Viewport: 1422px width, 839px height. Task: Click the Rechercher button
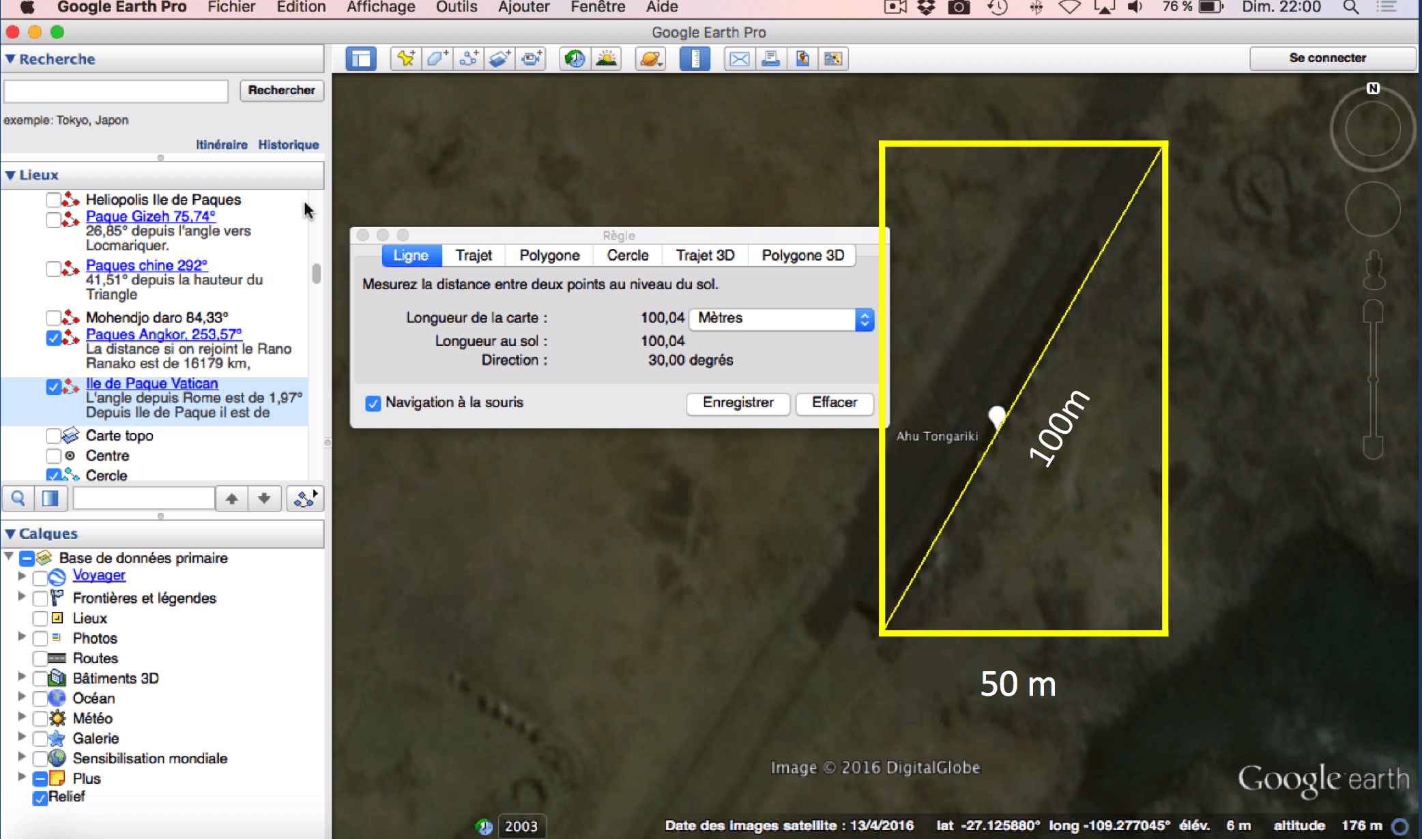281,90
